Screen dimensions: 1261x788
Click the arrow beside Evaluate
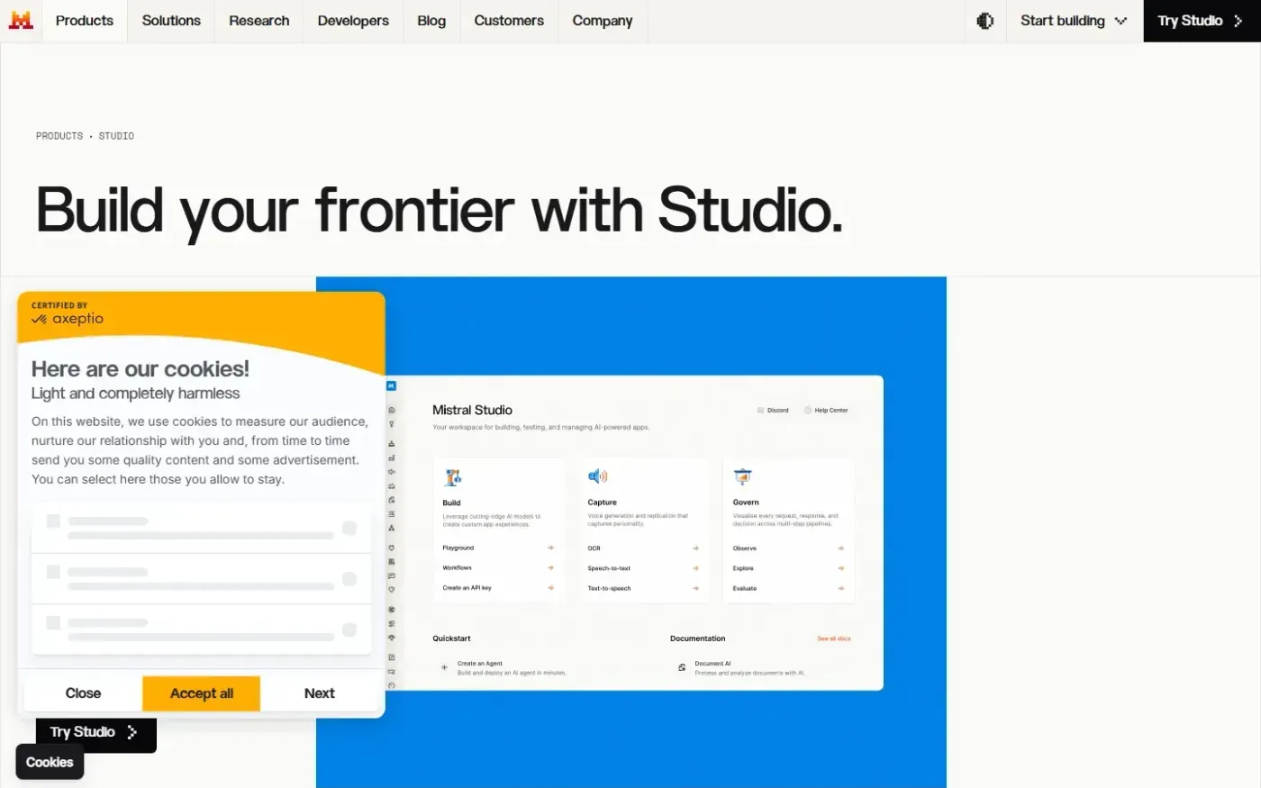tap(840, 588)
